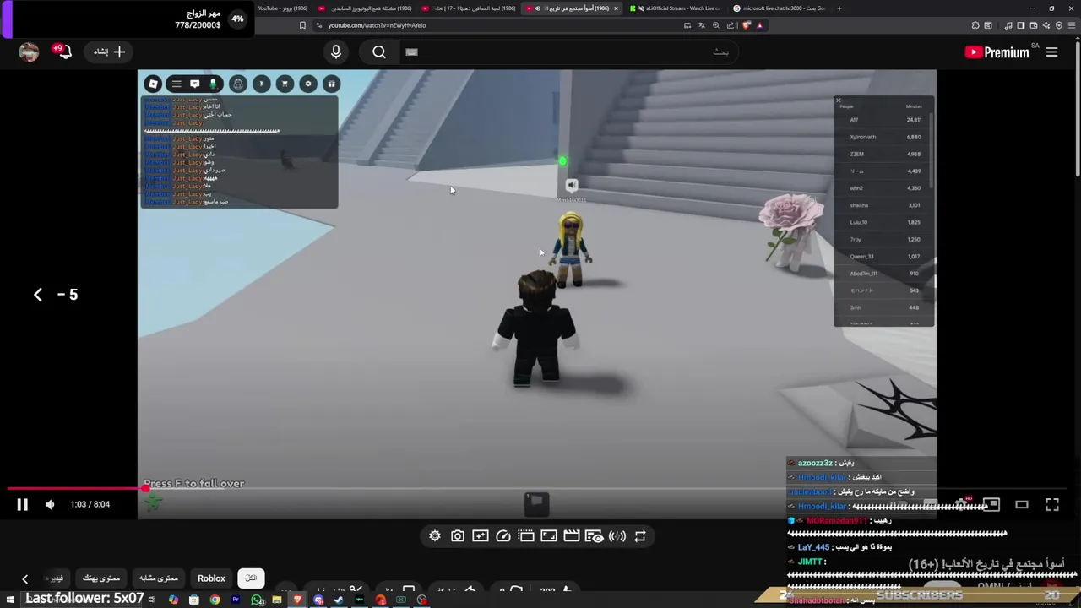Image resolution: width=1081 pixels, height=608 pixels.
Task: Open the in-game settings gear button
Action: pos(308,84)
